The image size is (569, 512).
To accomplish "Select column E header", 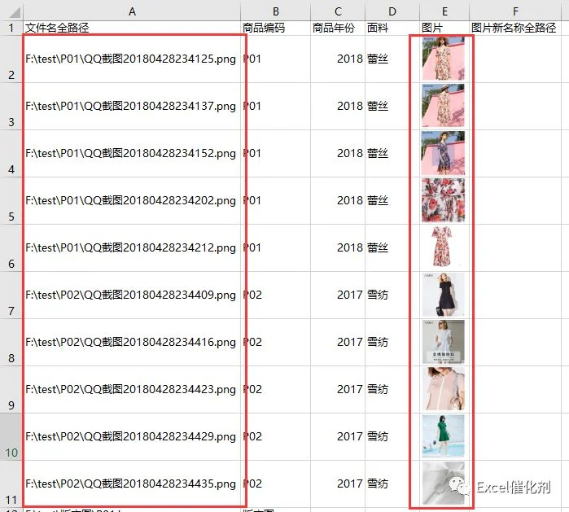I will click(444, 11).
